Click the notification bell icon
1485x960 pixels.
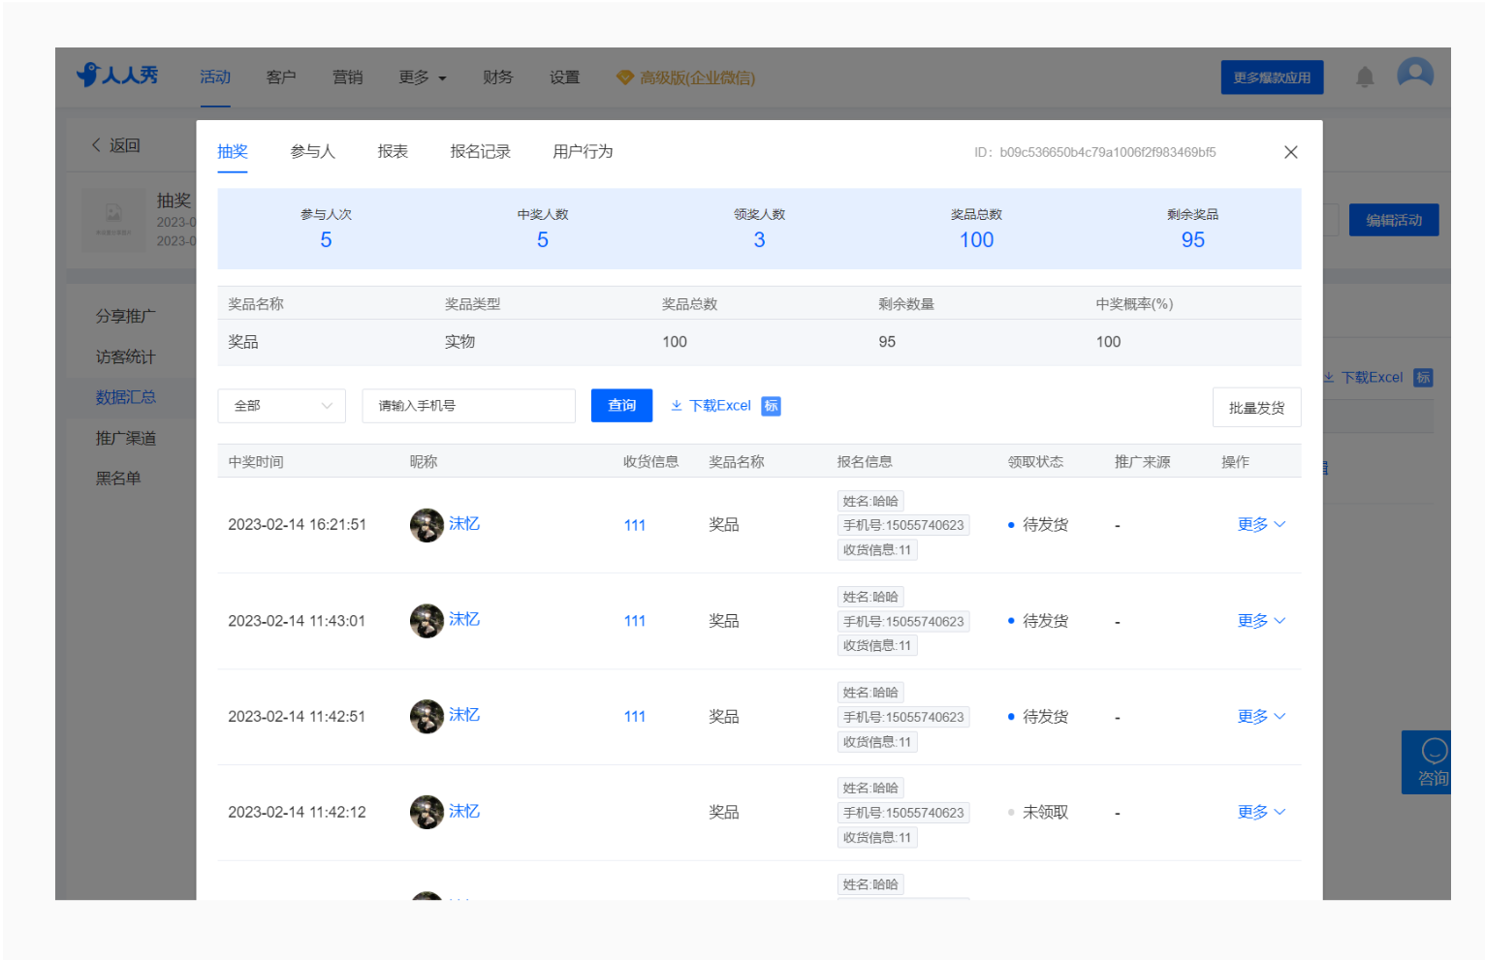1365,77
